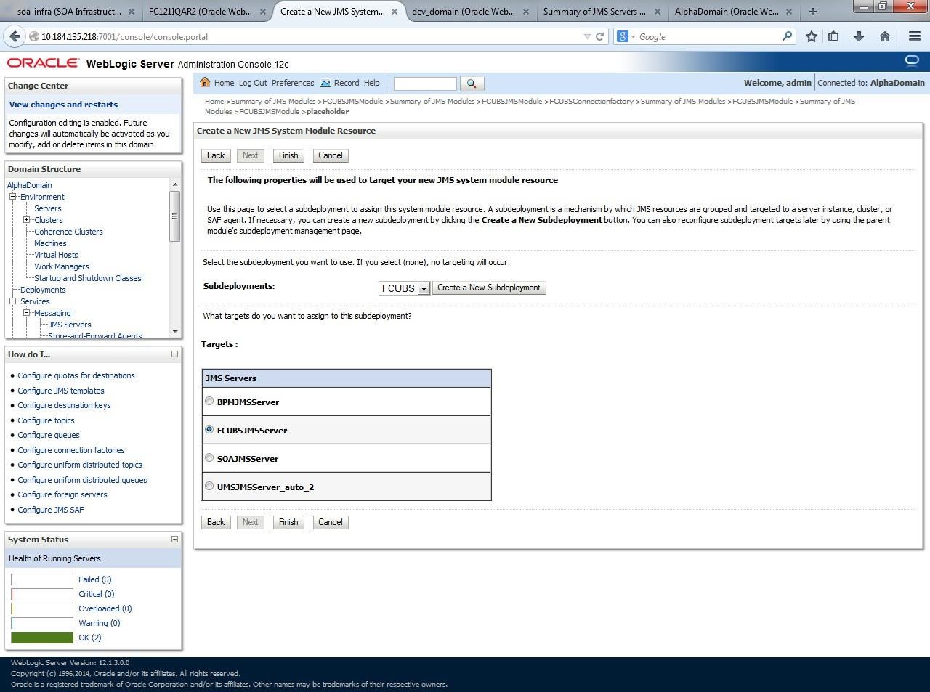Select the FCUBSJMSServer radio button
The height and width of the screenshot is (692, 930).
click(209, 429)
